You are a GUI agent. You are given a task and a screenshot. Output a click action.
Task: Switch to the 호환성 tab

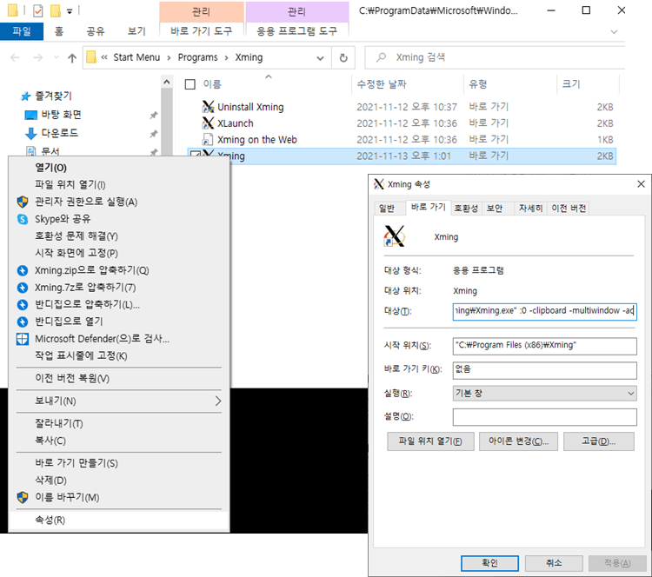(x=466, y=209)
